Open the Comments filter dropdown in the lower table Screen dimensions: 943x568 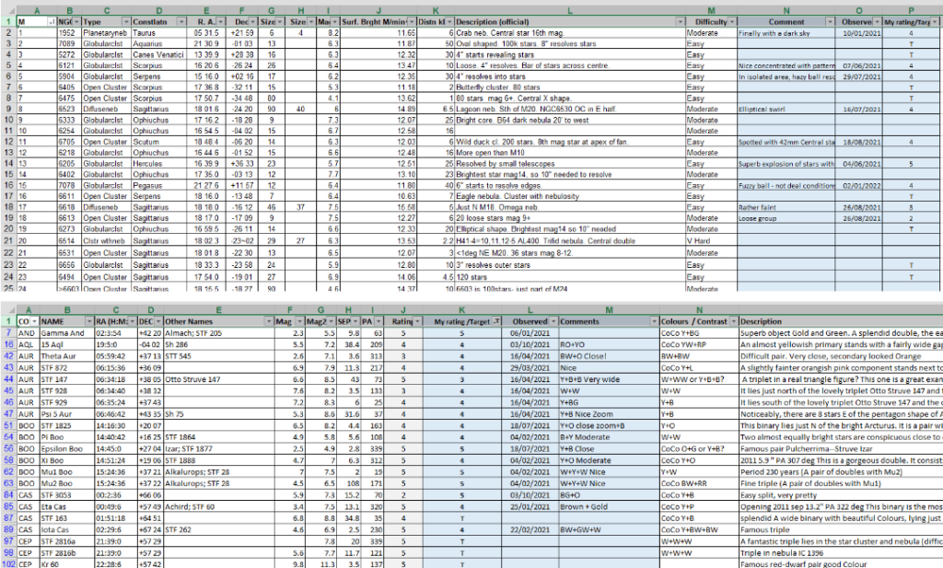(x=654, y=321)
